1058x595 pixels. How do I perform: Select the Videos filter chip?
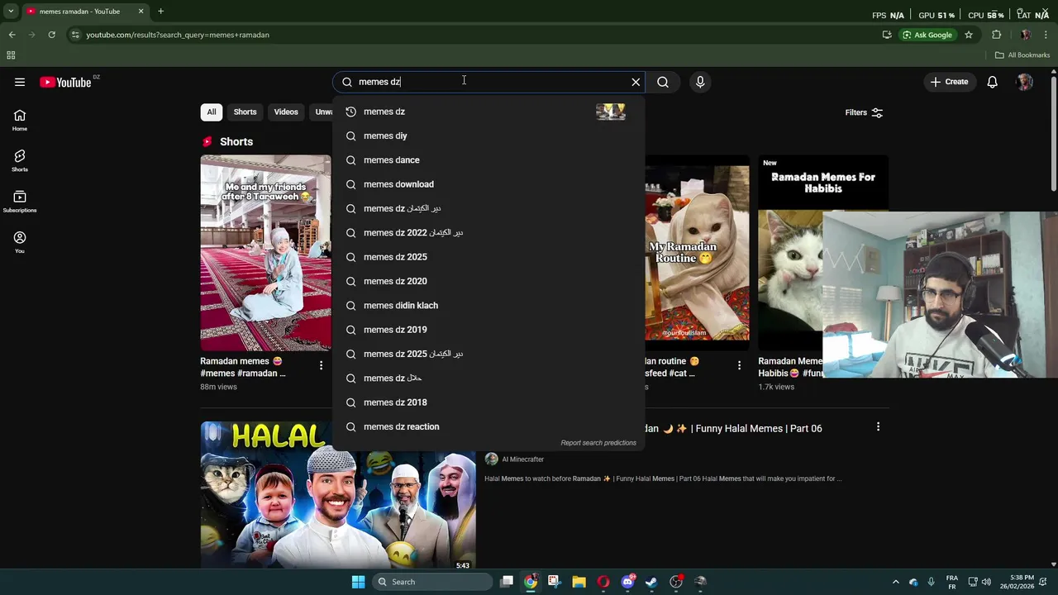[286, 112]
